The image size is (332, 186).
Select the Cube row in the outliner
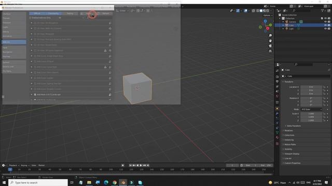click(303, 25)
